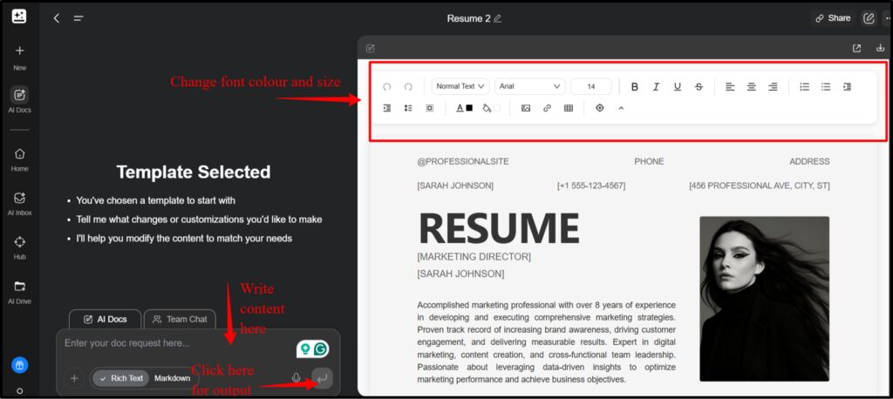Open AI Drive in the sidebar
This screenshot has width=893, height=399.
(19, 291)
